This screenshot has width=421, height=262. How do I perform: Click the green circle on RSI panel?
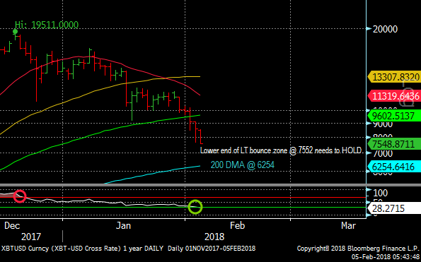point(195,206)
